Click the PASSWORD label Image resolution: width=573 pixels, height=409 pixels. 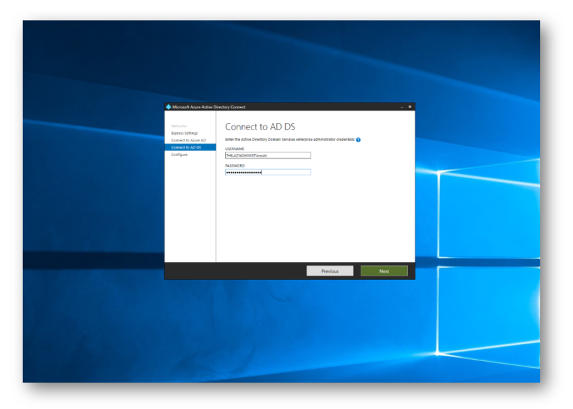click(235, 166)
